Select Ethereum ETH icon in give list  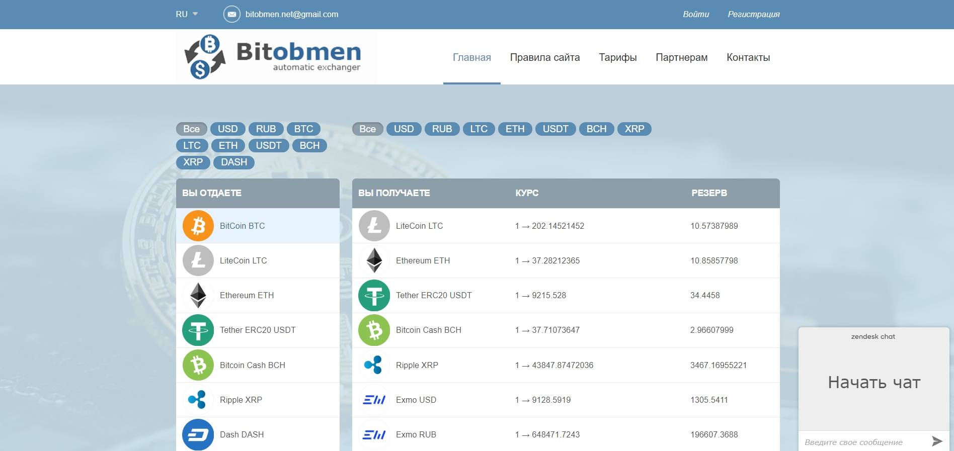point(198,295)
